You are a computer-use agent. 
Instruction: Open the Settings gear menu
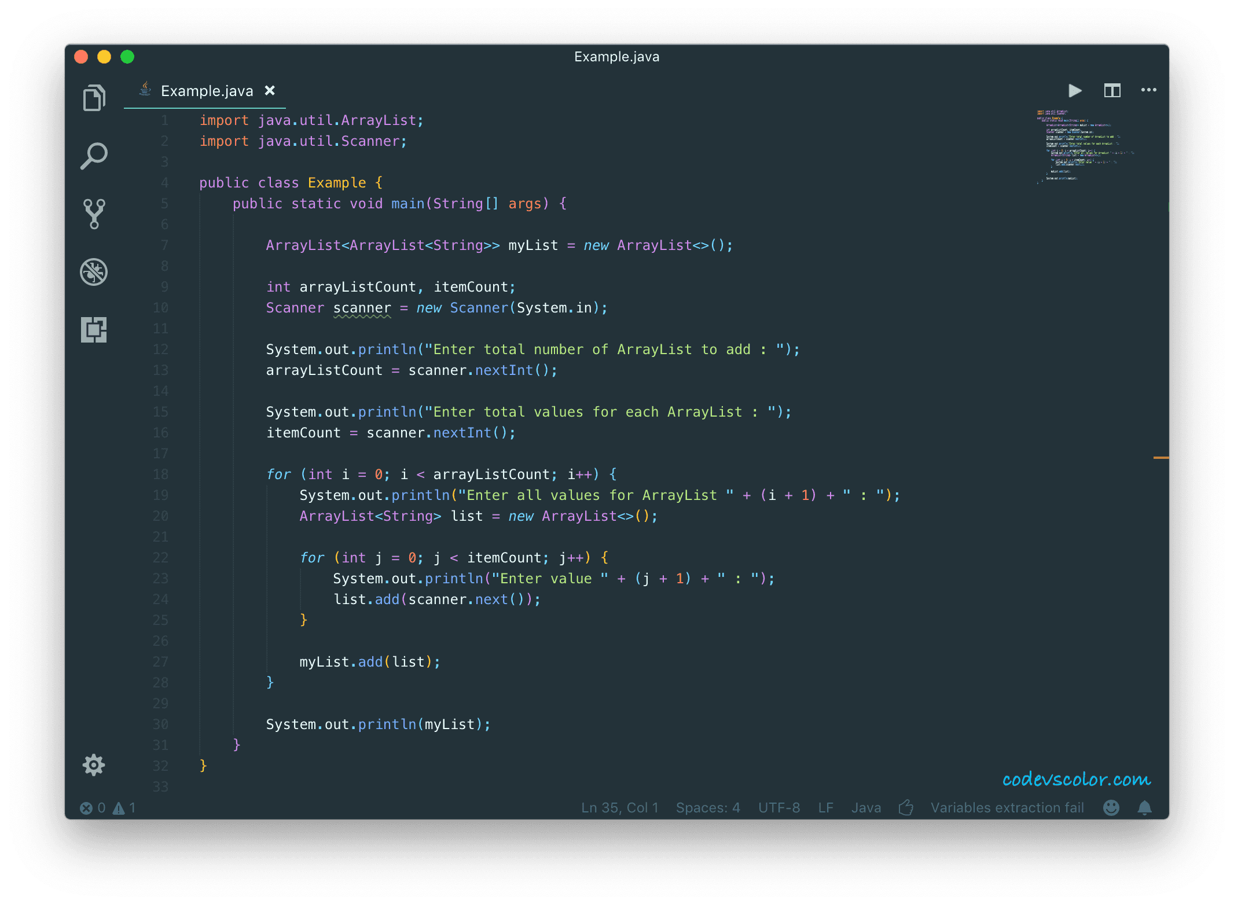pos(94,765)
